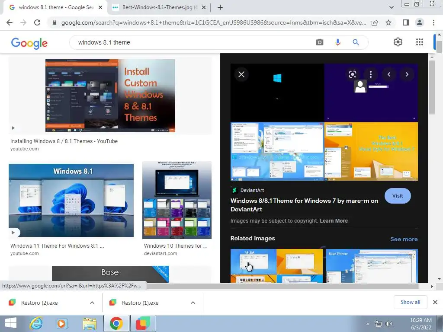
Task: Open the Restoro (1).exe download
Action: pyautogui.click(x=141, y=303)
